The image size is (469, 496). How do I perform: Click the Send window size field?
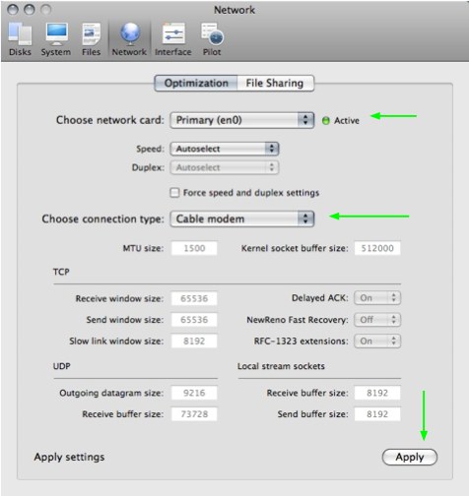point(194,320)
